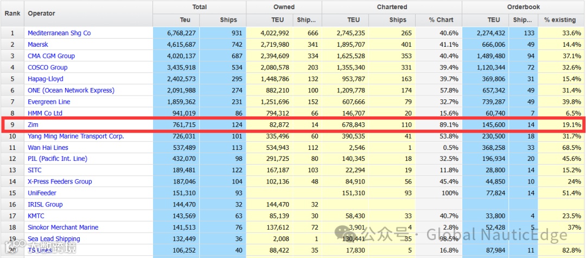Screen dimensions: 586x258
Task: Sort by Chartered Ships column header
Action: click(392, 20)
